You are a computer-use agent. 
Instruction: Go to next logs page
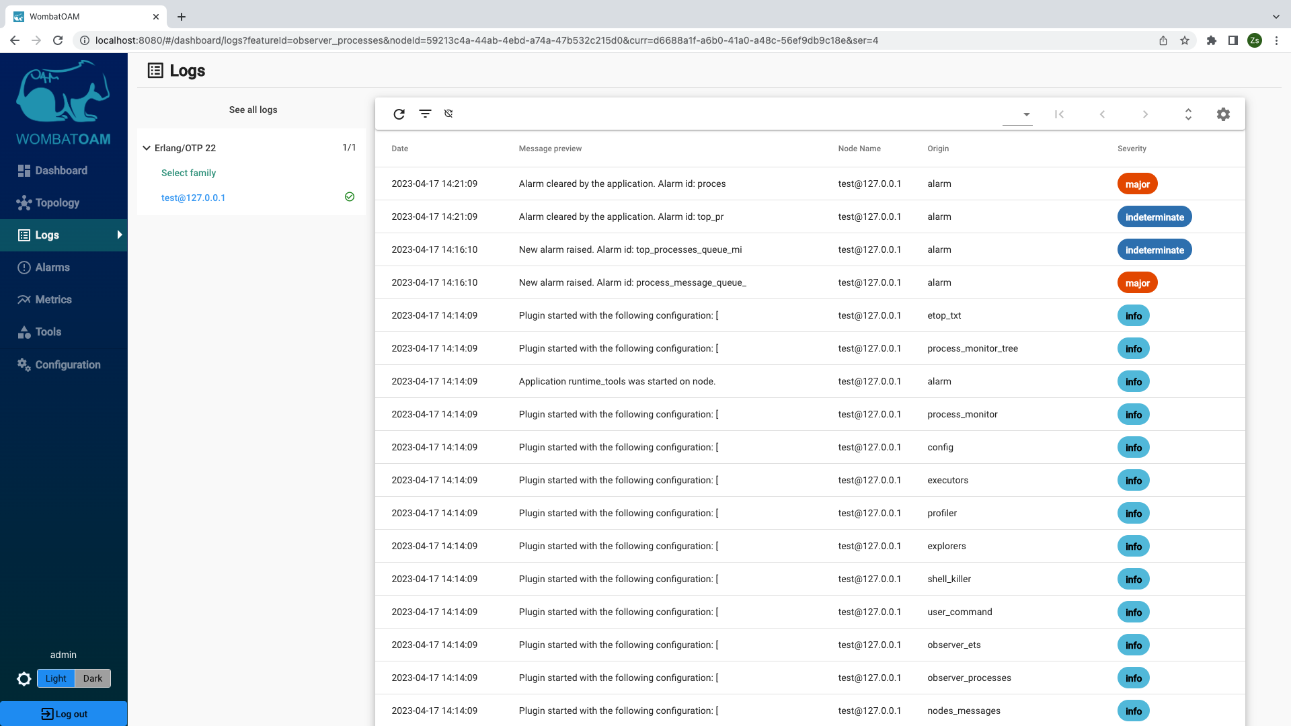pyautogui.click(x=1145, y=114)
